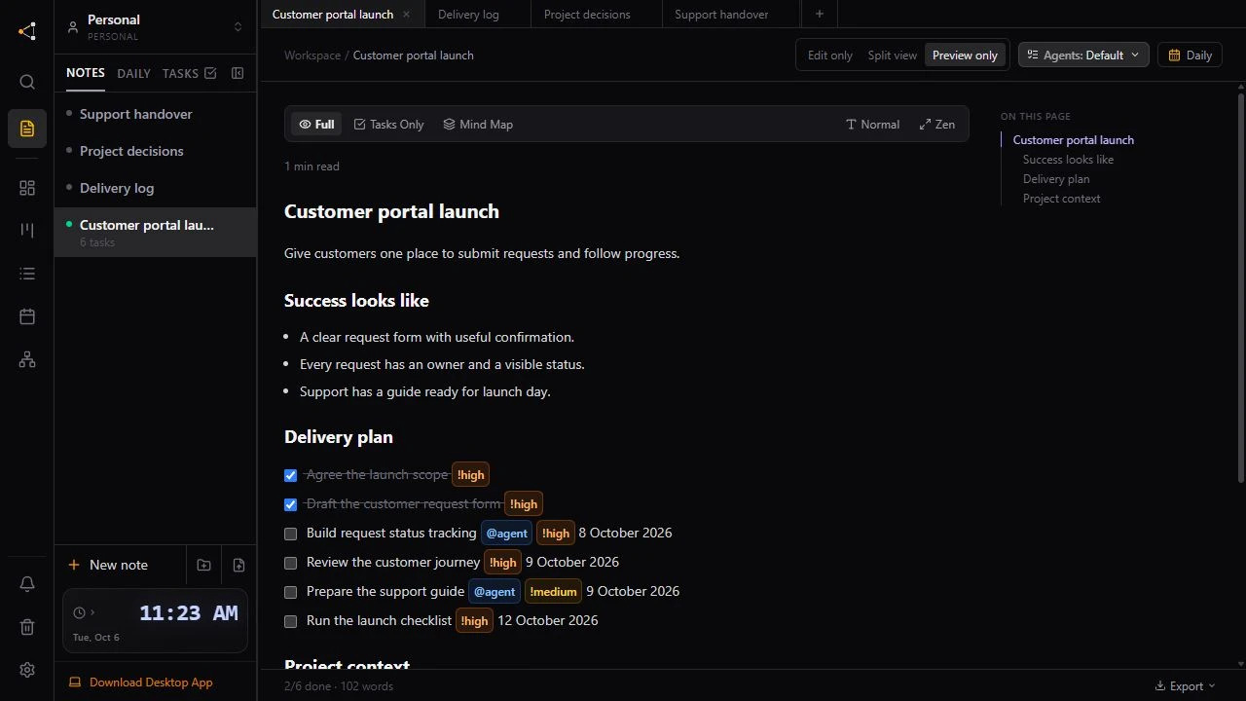Switch to Split view
Viewport: 1246px width, 701px height.
click(x=892, y=55)
